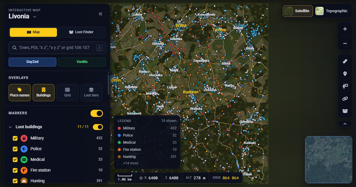356x187 pixels.
Task: Click the Lukow place label
Action: pos(138,14)
